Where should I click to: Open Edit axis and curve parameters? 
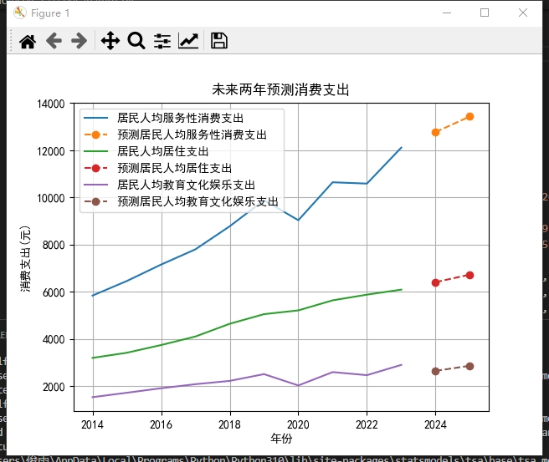(188, 41)
